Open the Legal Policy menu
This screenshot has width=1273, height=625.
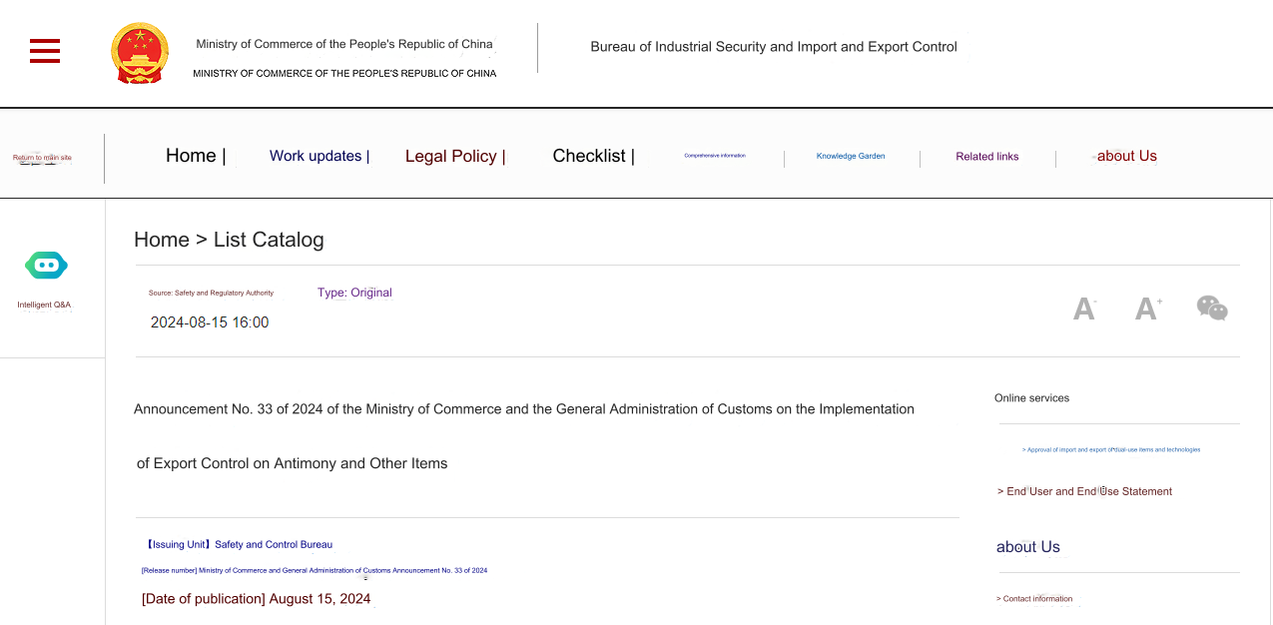[451, 156]
